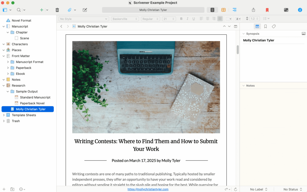The width and height of the screenshot is (307, 192).
Task: Toggle bold formatting
Action: pyautogui.click(x=181, y=19)
